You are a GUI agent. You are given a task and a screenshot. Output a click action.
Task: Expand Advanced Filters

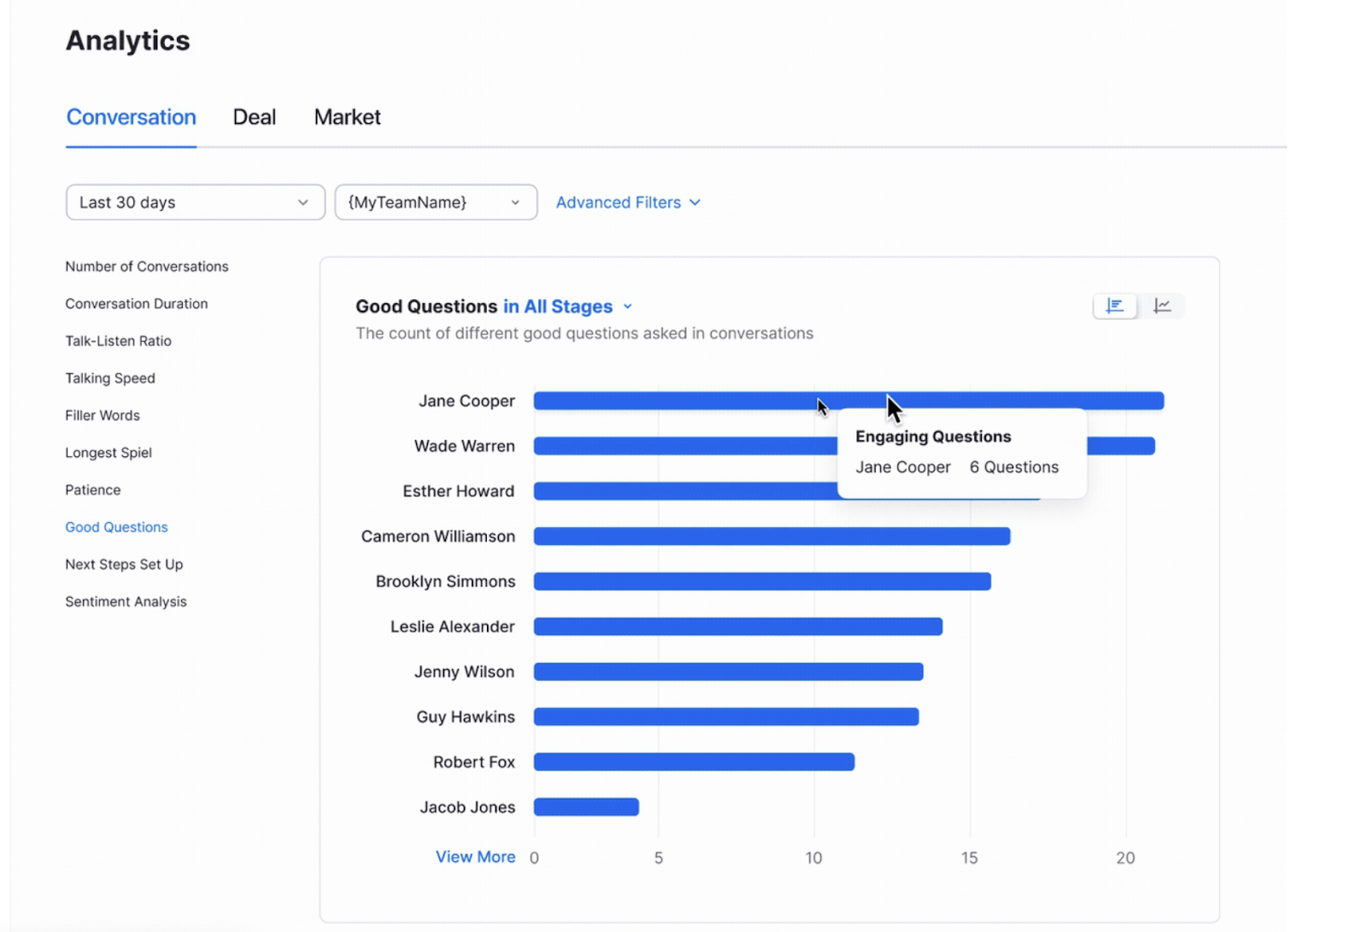pos(628,202)
